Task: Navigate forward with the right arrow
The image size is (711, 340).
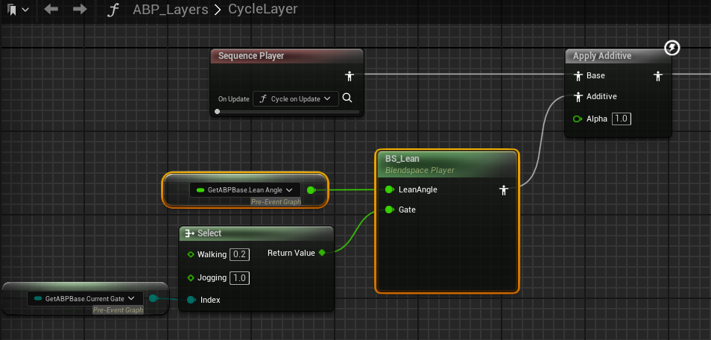Action: coord(80,9)
